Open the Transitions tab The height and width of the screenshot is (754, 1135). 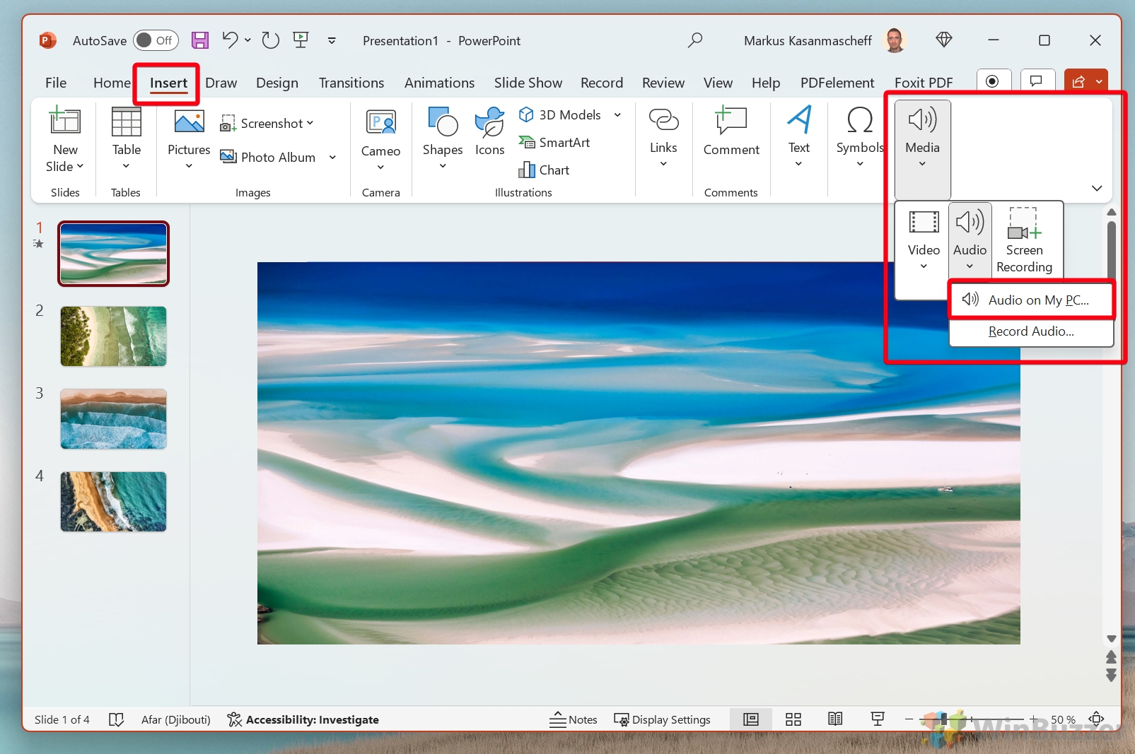(x=351, y=83)
